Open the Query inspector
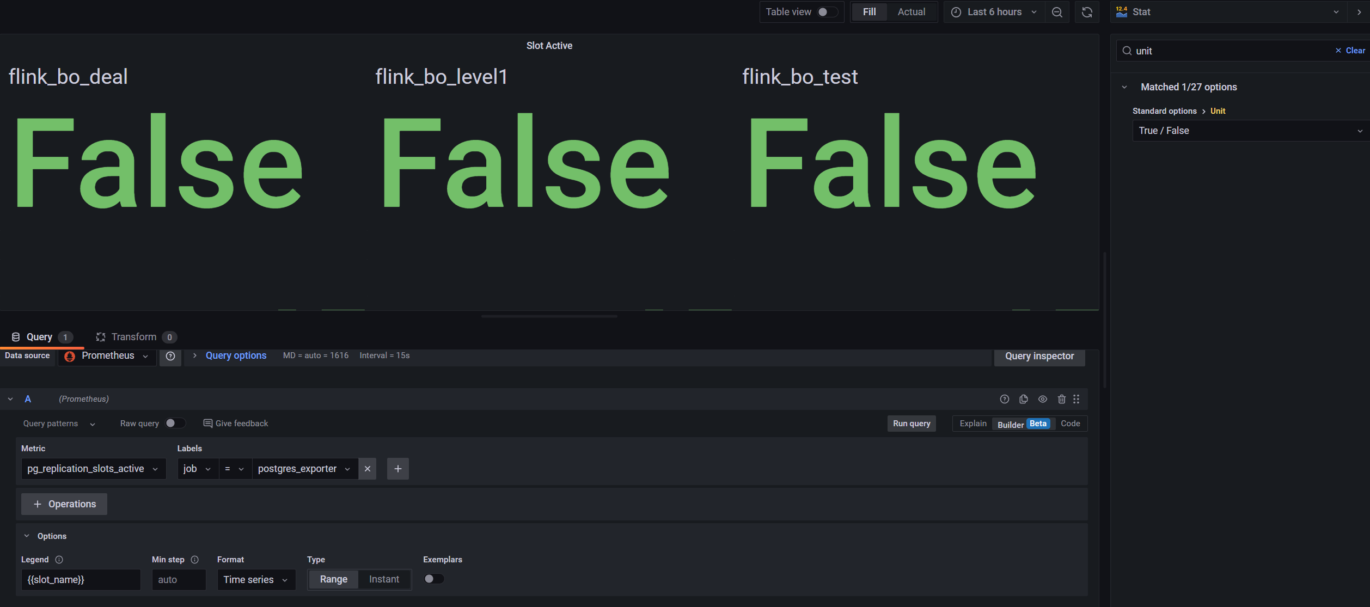Image resolution: width=1370 pixels, height=607 pixels. [1039, 356]
